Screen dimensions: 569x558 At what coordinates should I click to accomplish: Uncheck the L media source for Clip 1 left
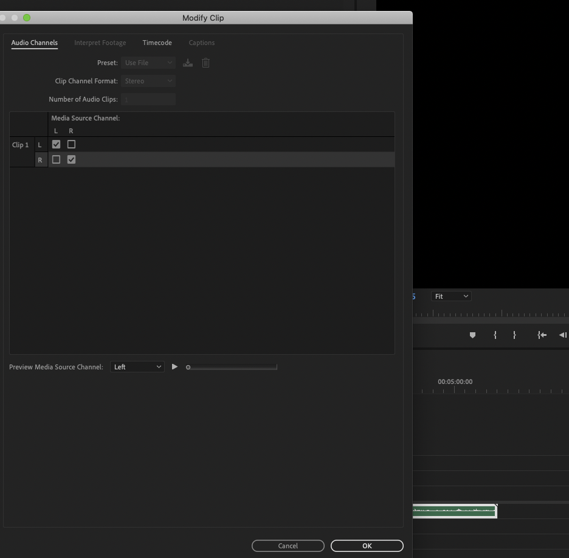(56, 144)
